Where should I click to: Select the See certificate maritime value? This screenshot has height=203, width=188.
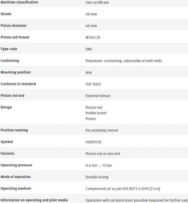pos(97,2)
